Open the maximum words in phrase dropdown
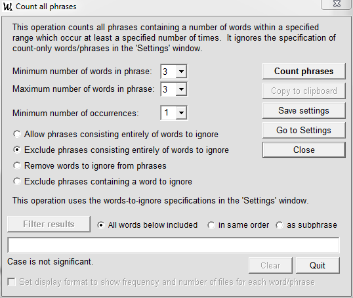 coord(181,89)
